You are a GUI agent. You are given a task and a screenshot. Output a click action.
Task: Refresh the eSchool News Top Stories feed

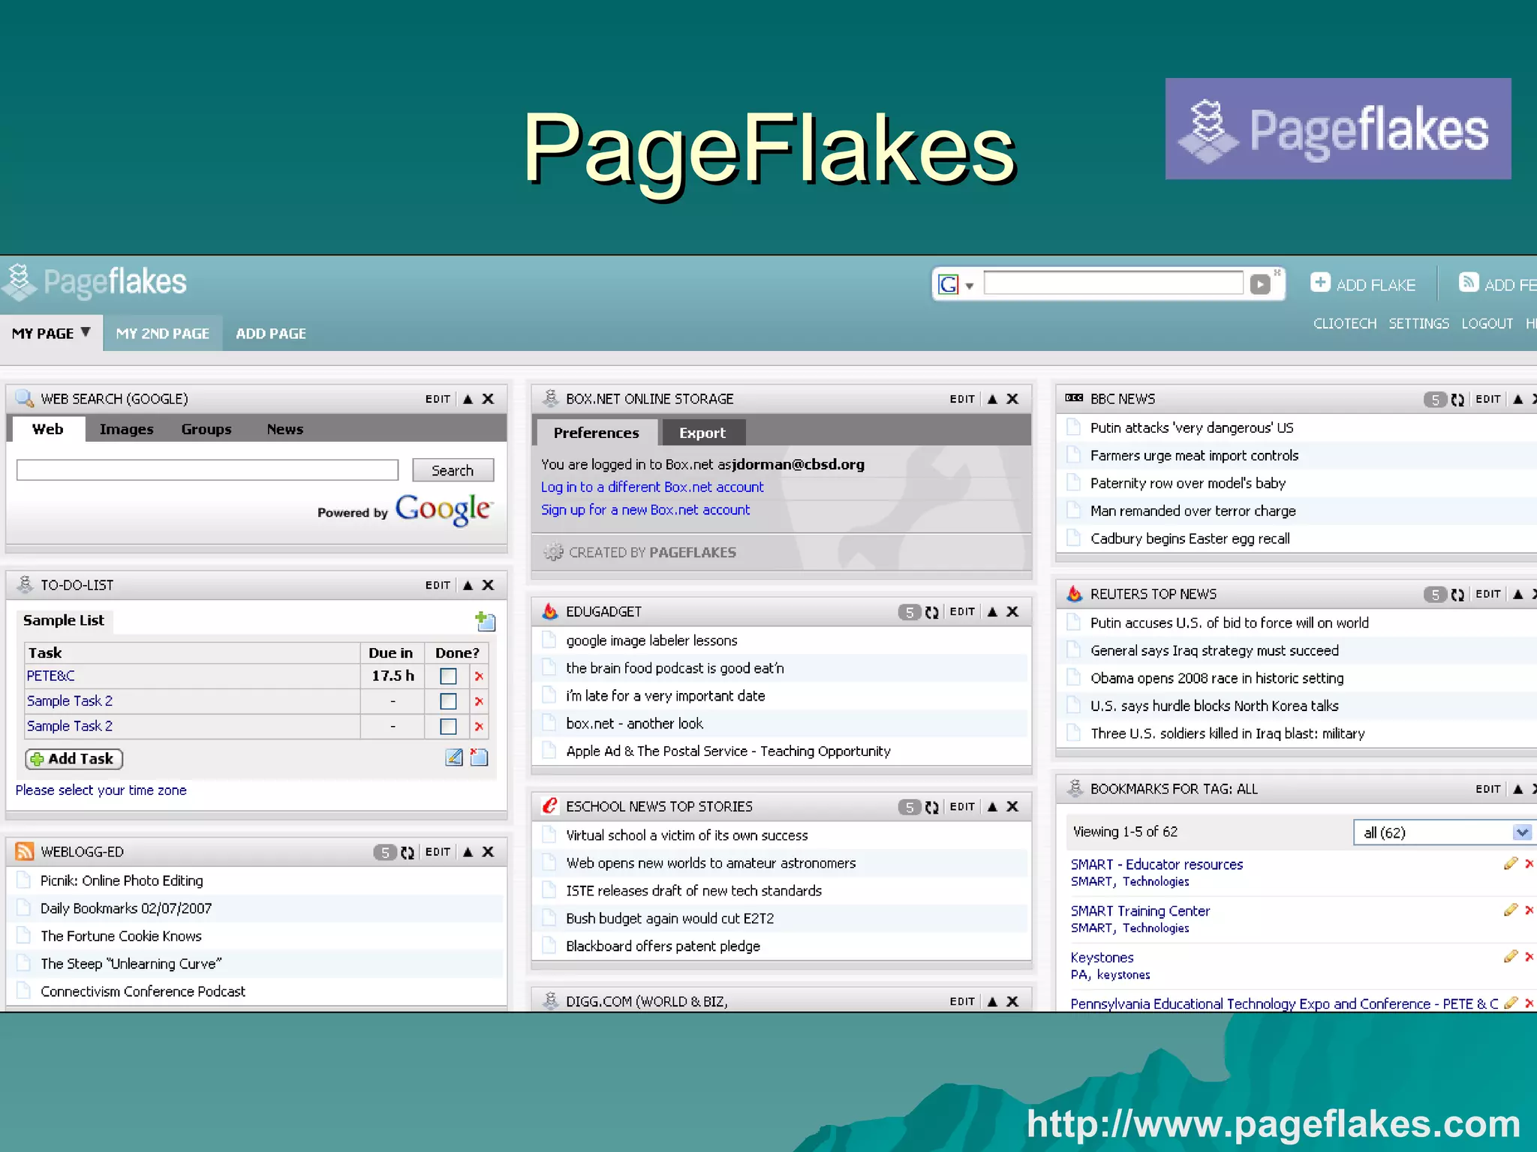[932, 808]
